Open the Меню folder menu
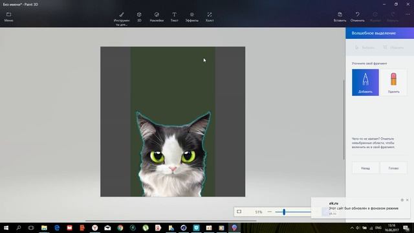414x233 pixels. 8,17
